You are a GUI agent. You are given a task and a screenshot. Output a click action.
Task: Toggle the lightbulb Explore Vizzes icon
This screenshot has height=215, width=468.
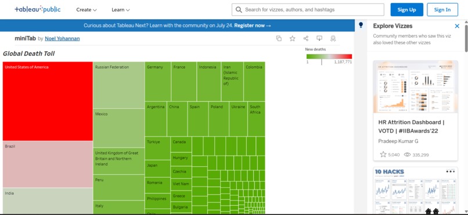click(361, 25)
